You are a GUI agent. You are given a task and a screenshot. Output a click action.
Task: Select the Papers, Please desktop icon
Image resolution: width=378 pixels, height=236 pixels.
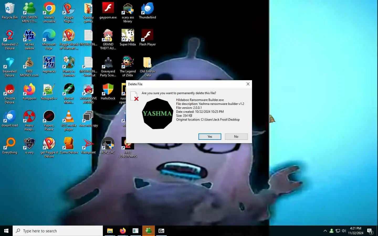pos(49,121)
